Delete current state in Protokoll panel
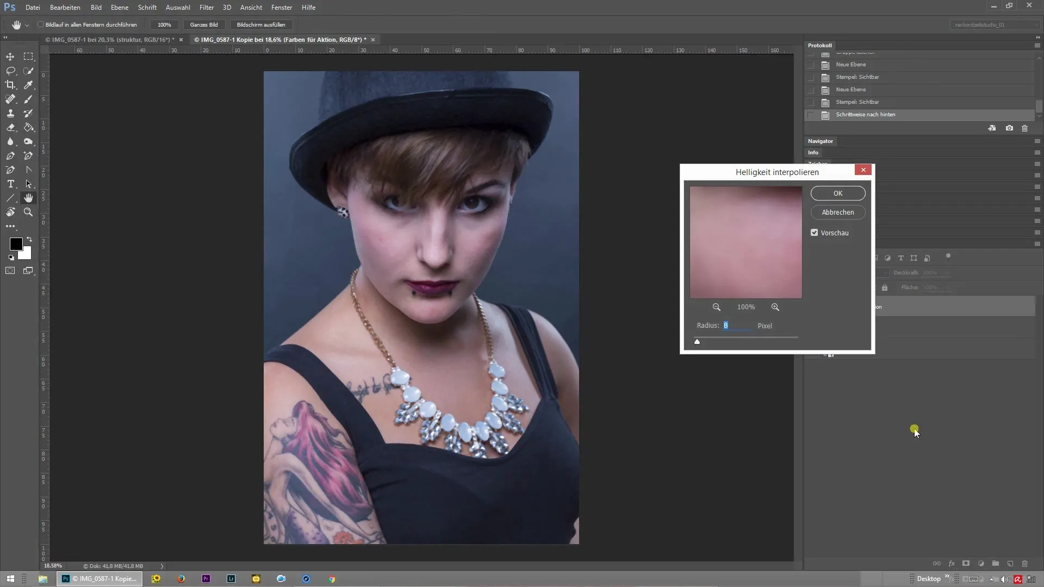The height and width of the screenshot is (587, 1044). pyautogui.click(x=1024, y=128)
